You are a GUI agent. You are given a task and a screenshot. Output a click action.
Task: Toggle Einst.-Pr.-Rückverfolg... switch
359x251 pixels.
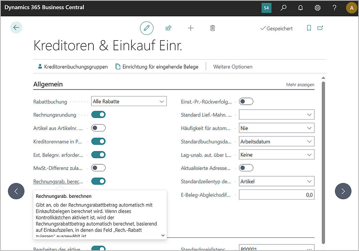click(x=246, y=101)
